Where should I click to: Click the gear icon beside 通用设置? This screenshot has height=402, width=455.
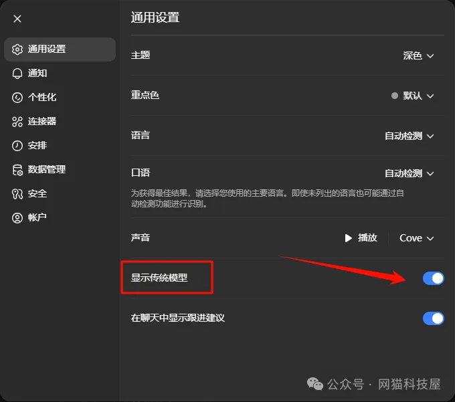(x=17, y=49)
